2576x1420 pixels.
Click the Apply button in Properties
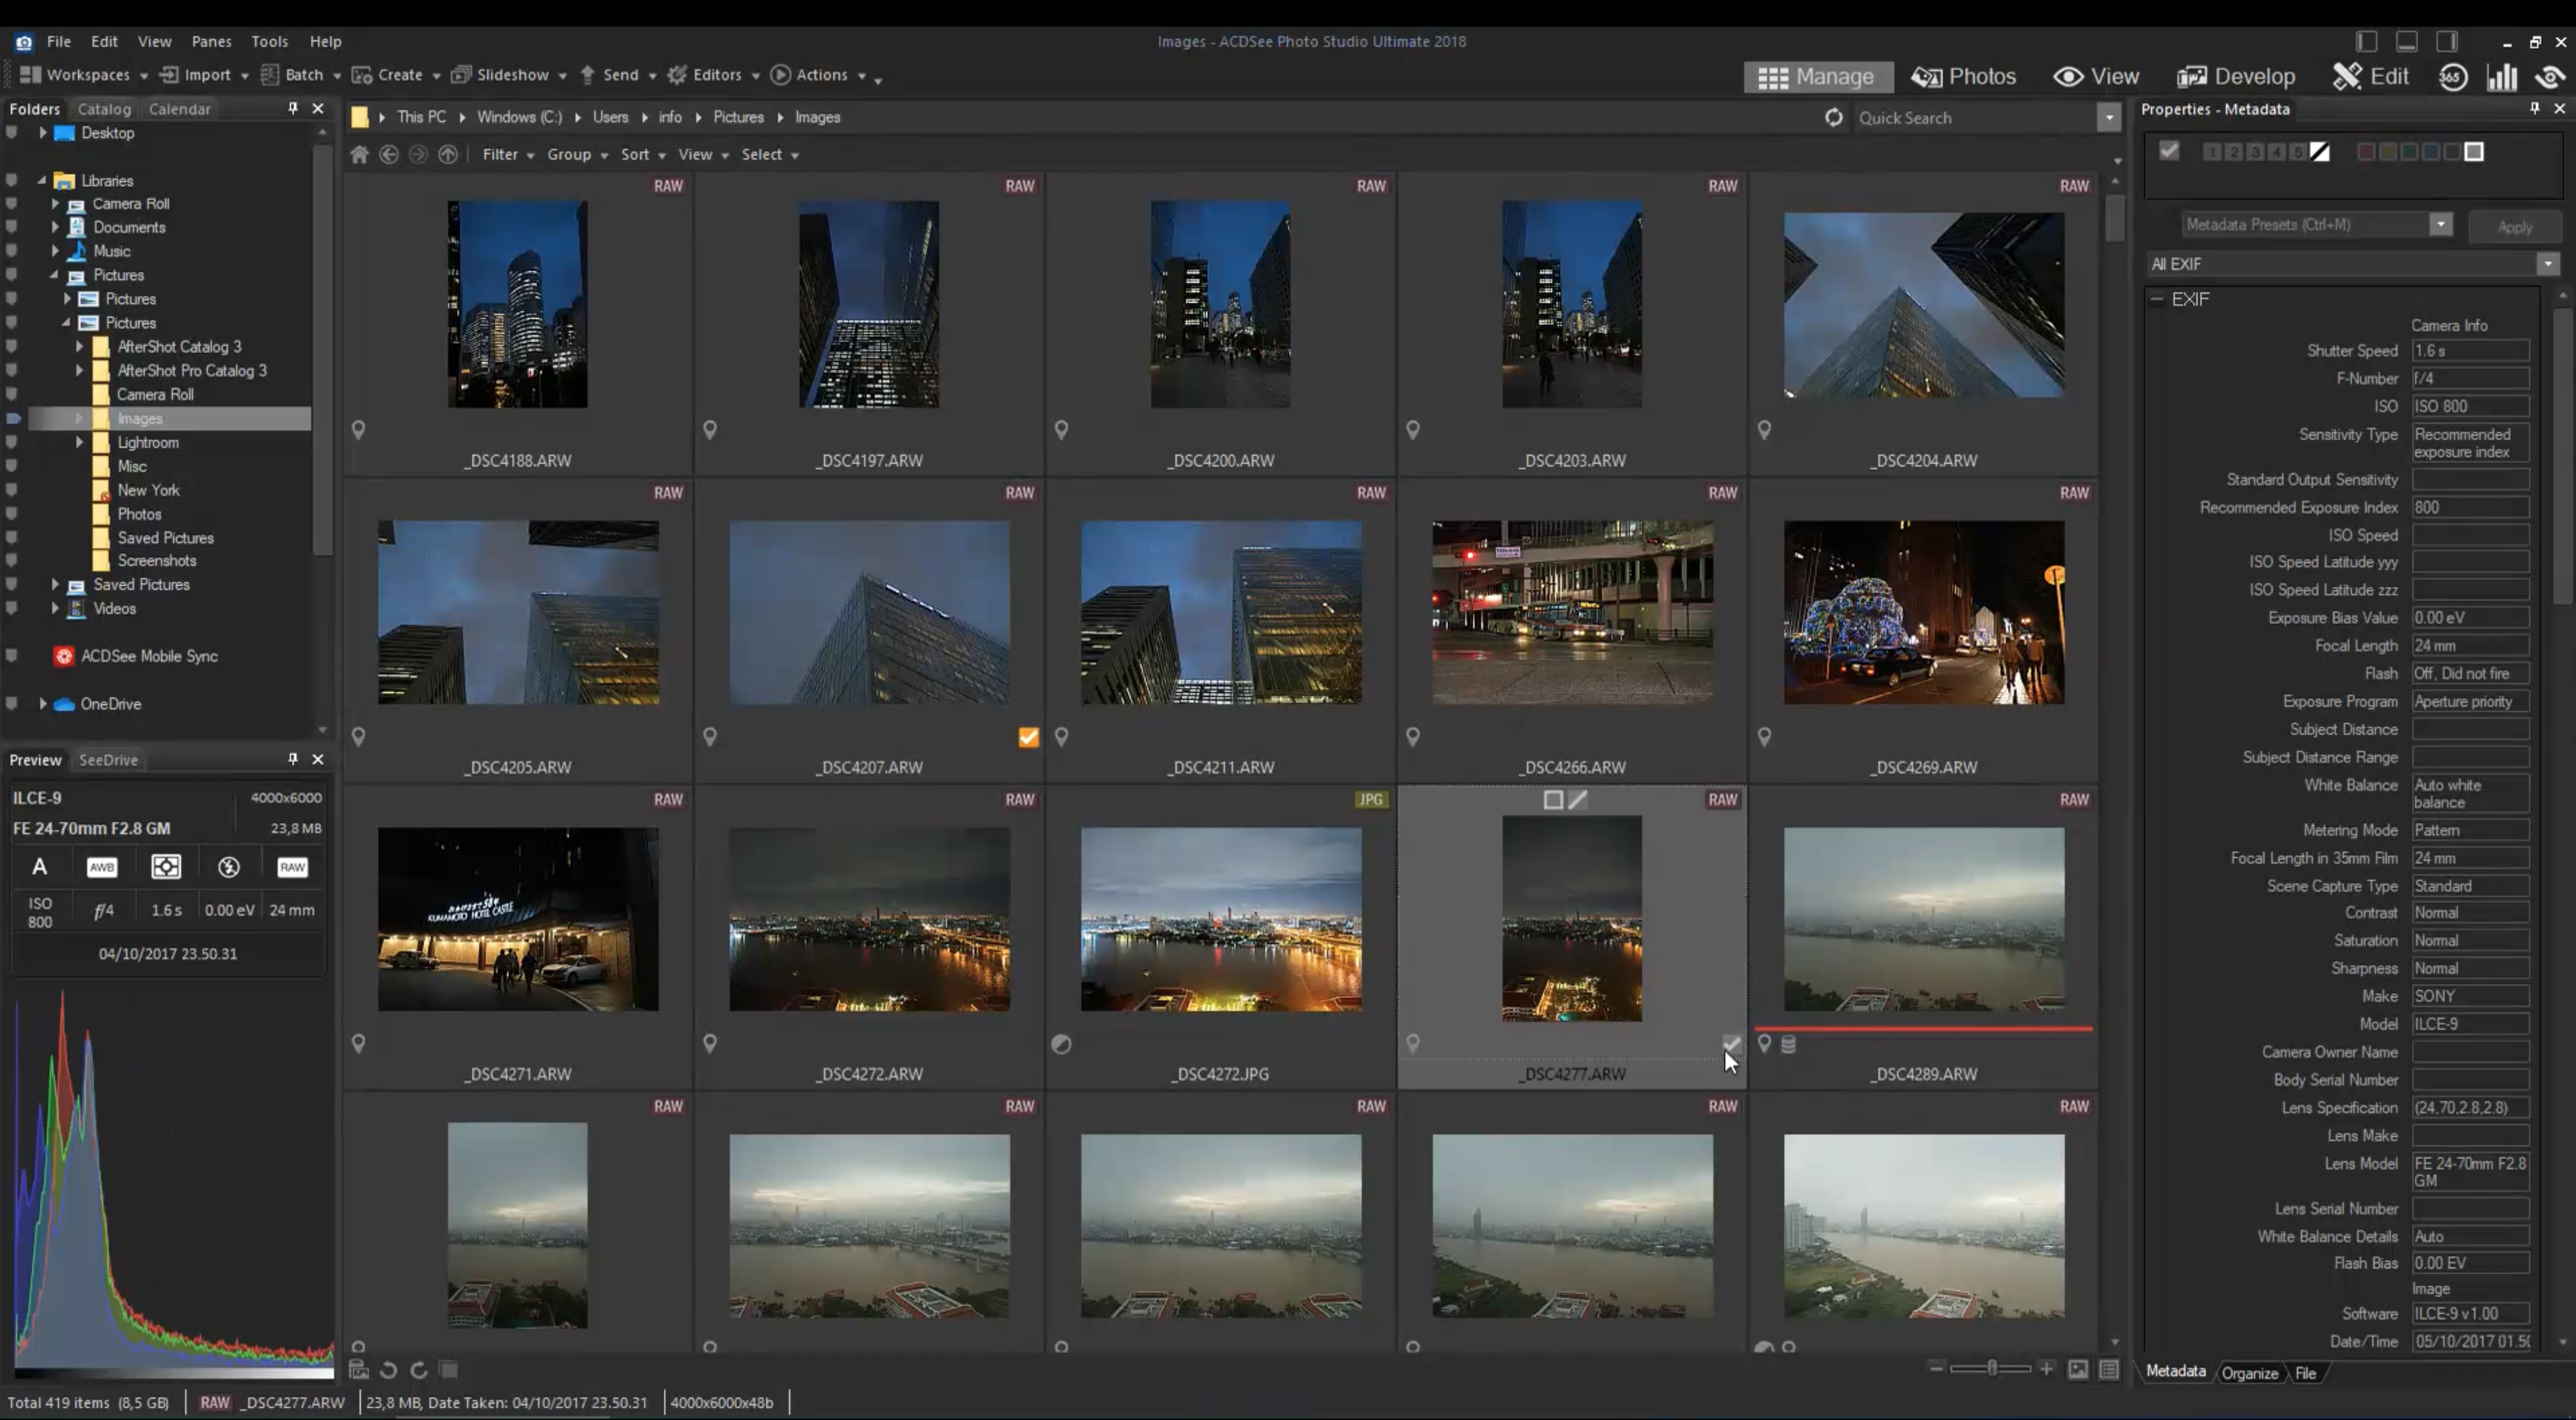[x=2514, y=227]
